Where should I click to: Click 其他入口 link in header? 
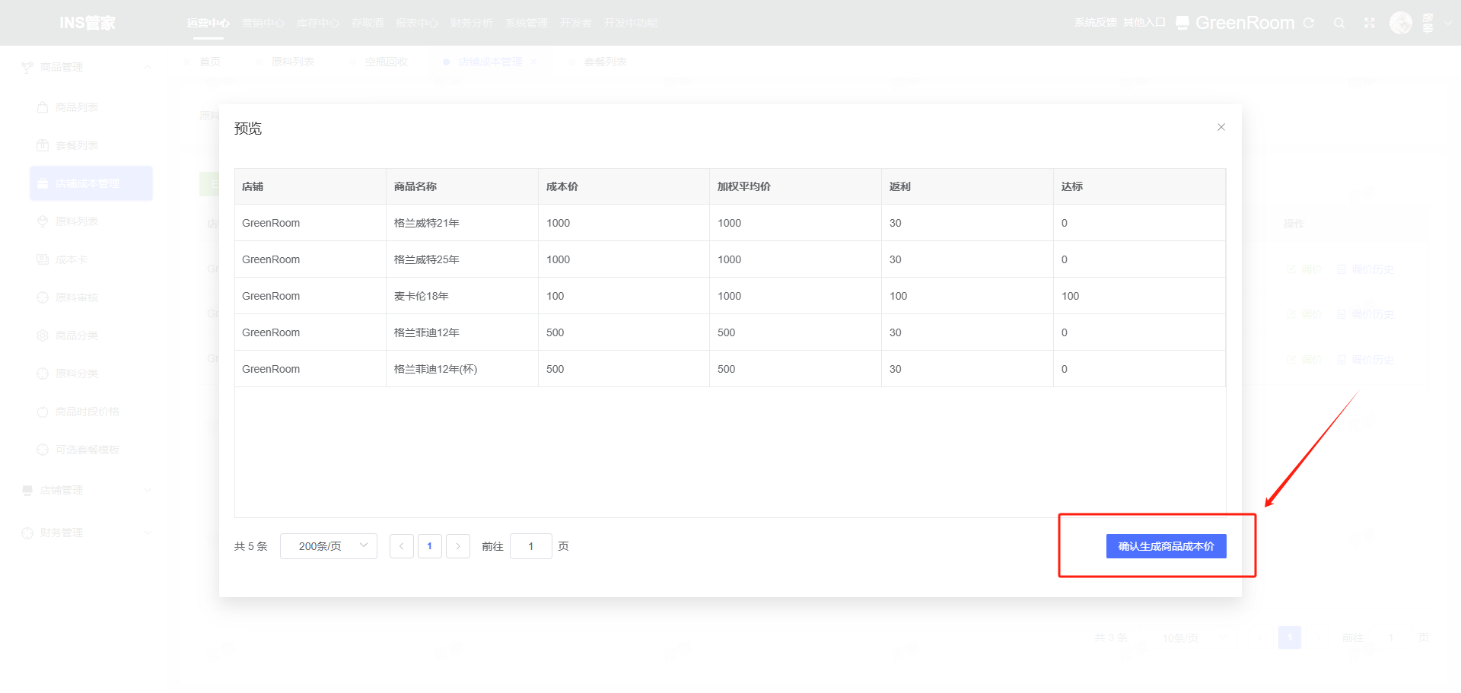[1144, 22]
